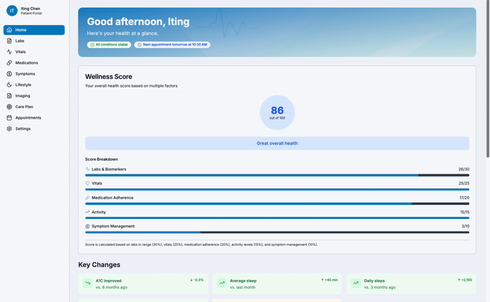Click the Appointments calendar icon
Viewport: 490px width, 302px height.
point(9,117)
